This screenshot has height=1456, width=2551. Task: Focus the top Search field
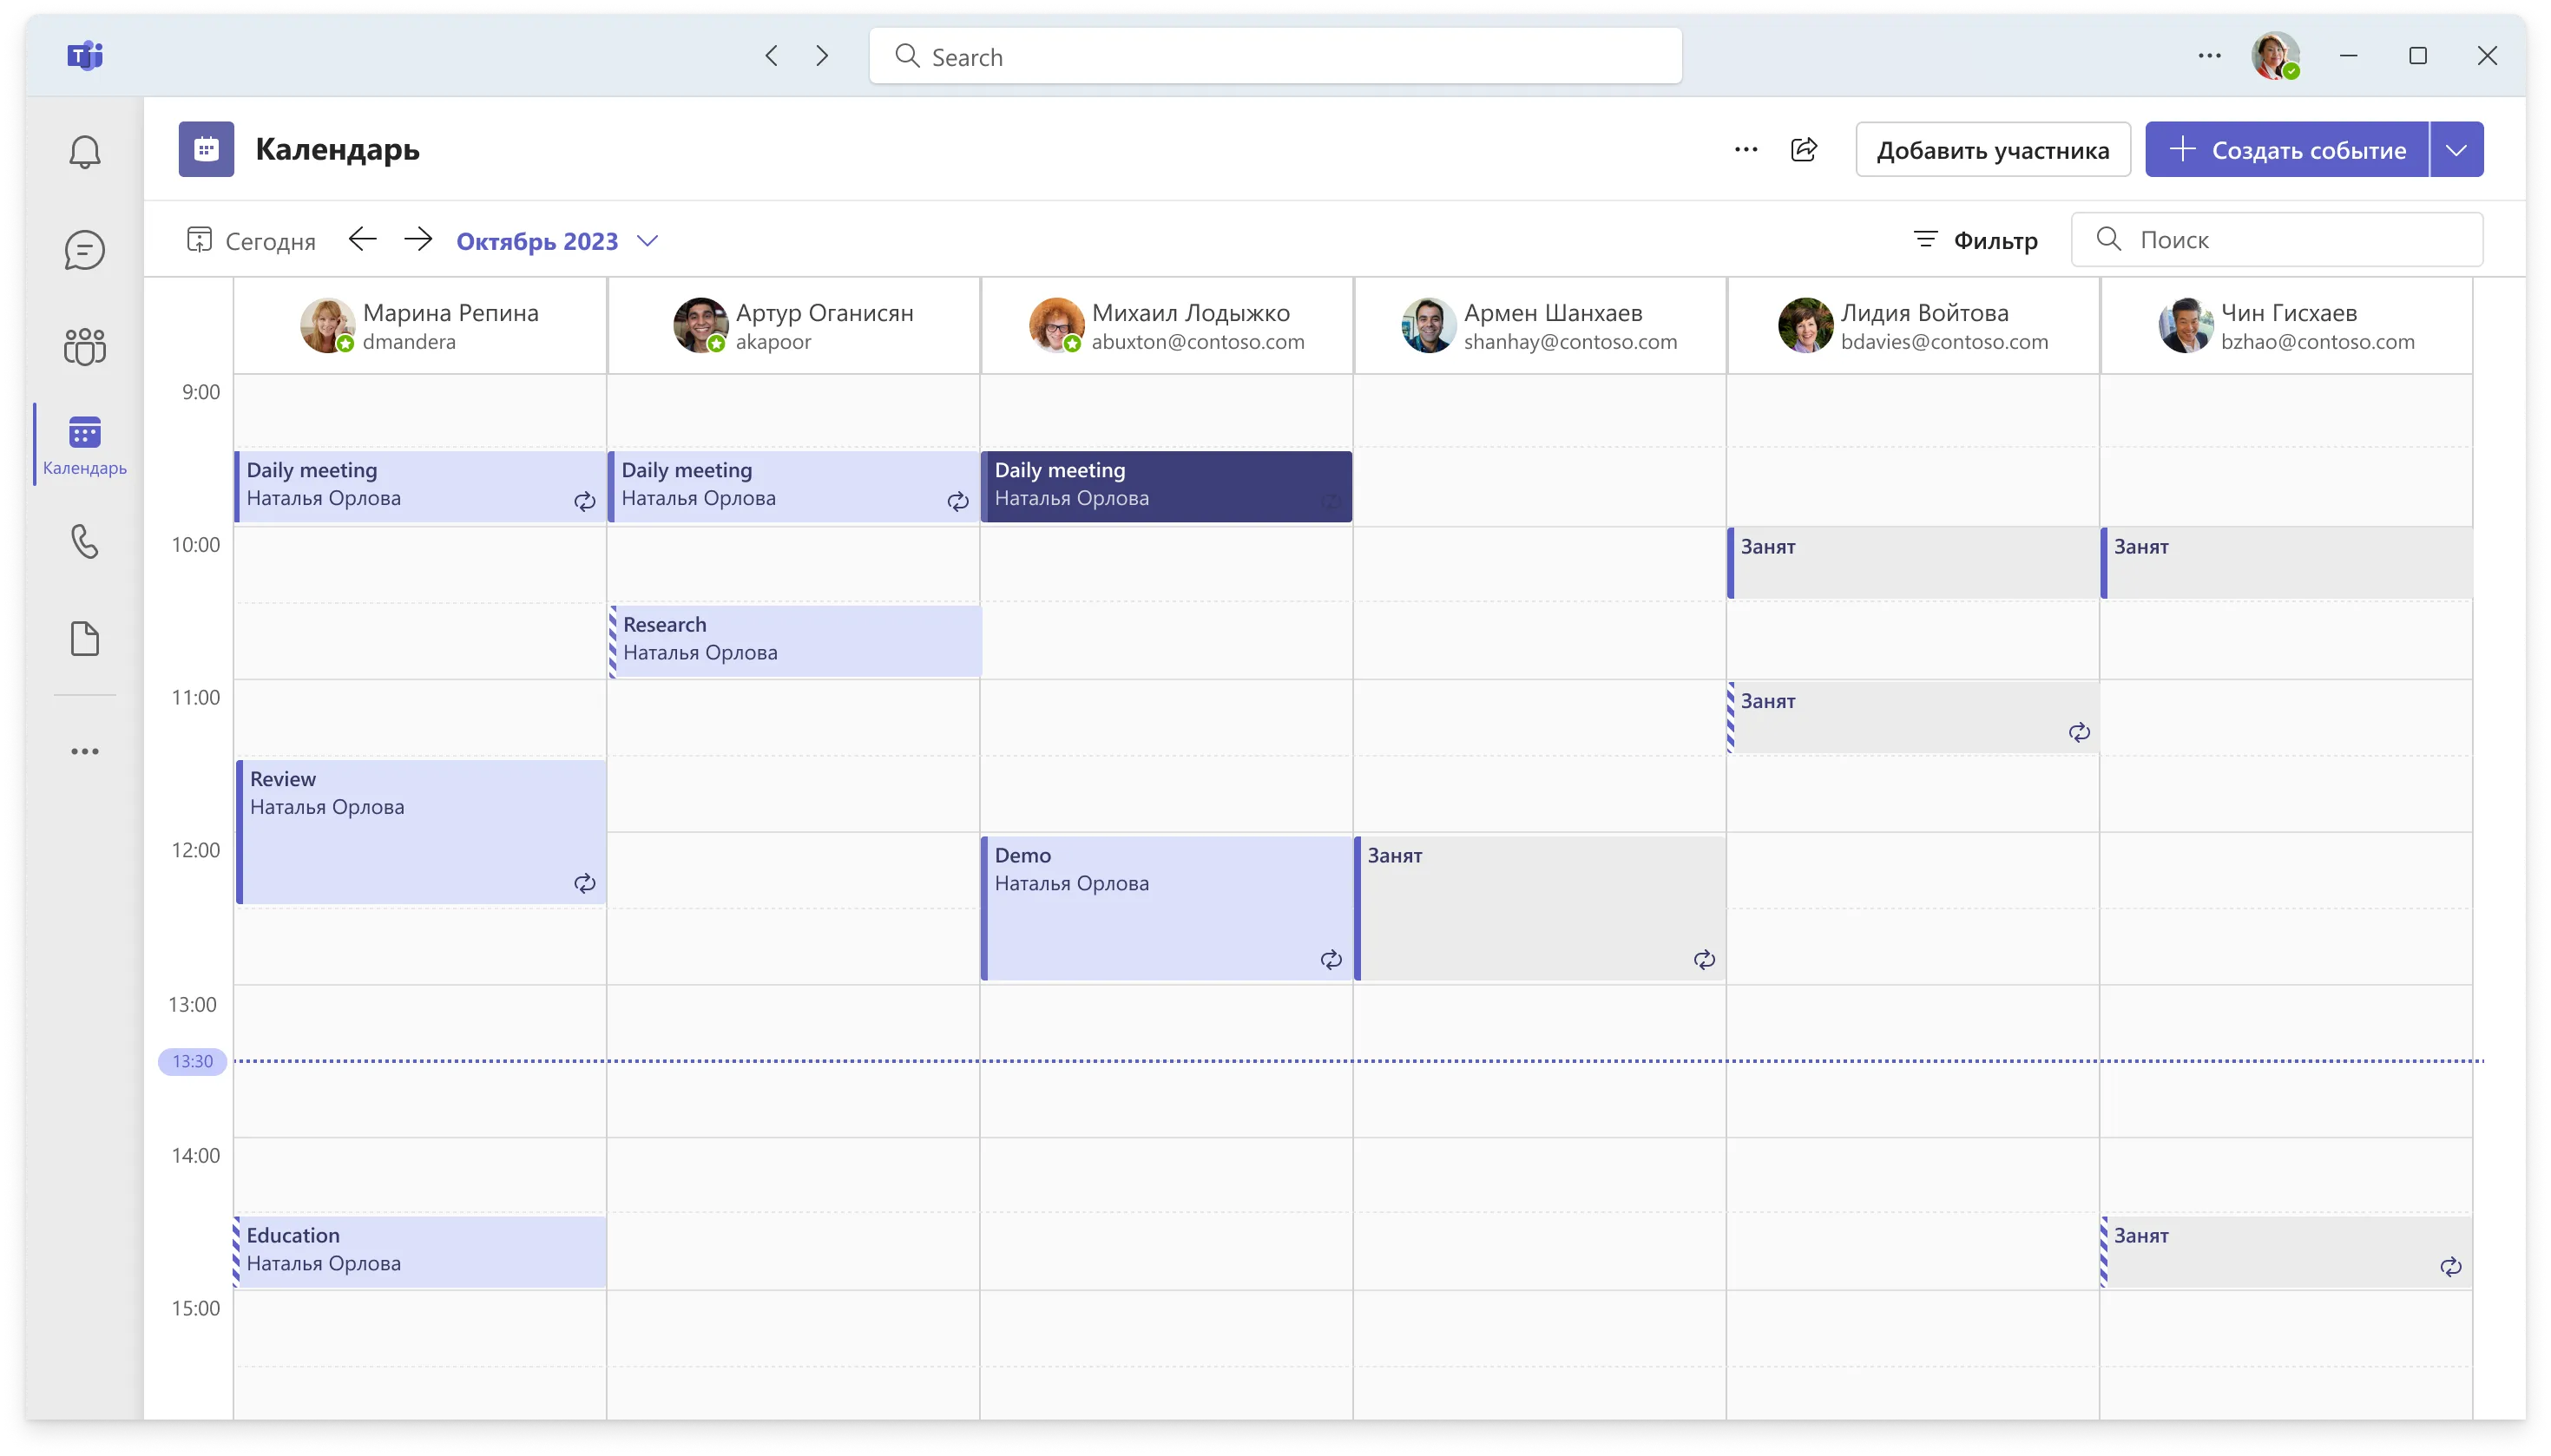coord(1275,56)
